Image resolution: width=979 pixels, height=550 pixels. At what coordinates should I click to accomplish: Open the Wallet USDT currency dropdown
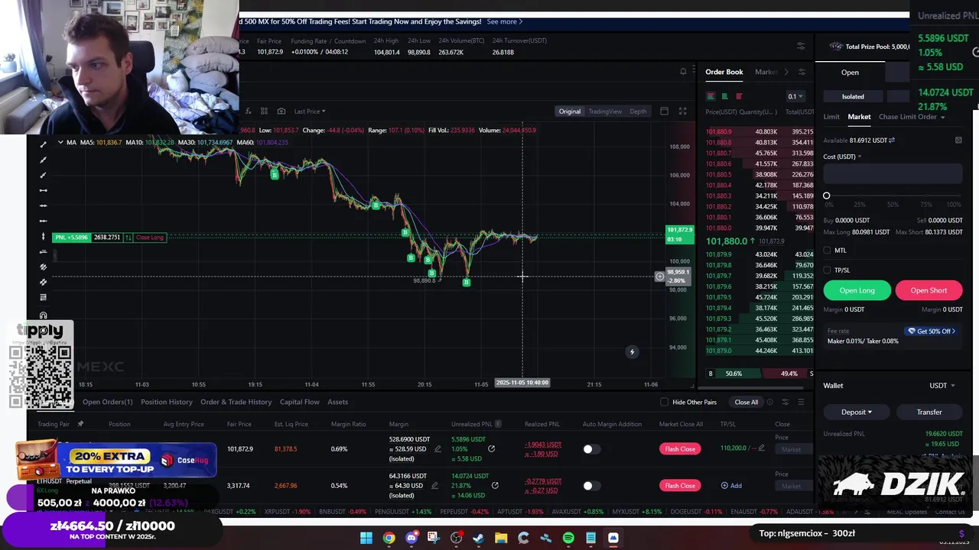[x=942, y=386]
